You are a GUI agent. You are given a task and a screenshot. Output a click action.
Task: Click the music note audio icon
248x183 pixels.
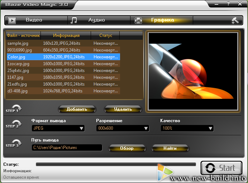coord(74,20)
